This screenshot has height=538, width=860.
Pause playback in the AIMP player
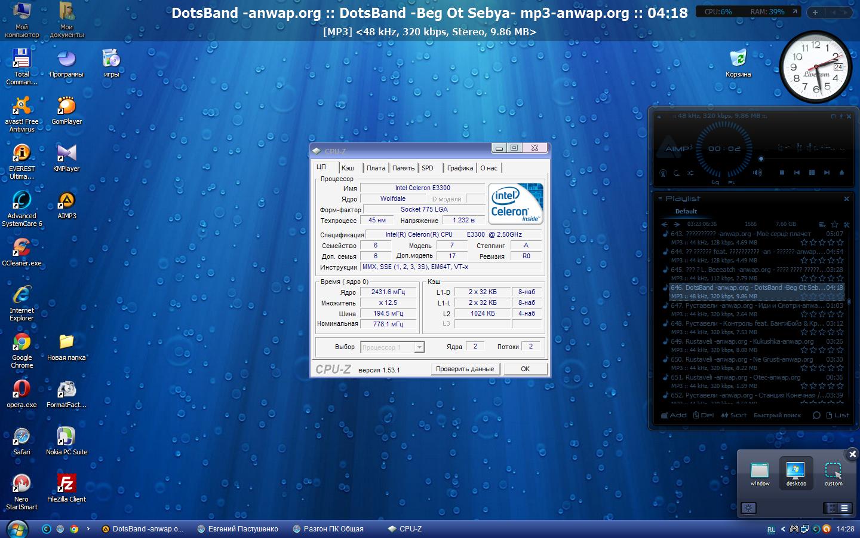[812, 172]
